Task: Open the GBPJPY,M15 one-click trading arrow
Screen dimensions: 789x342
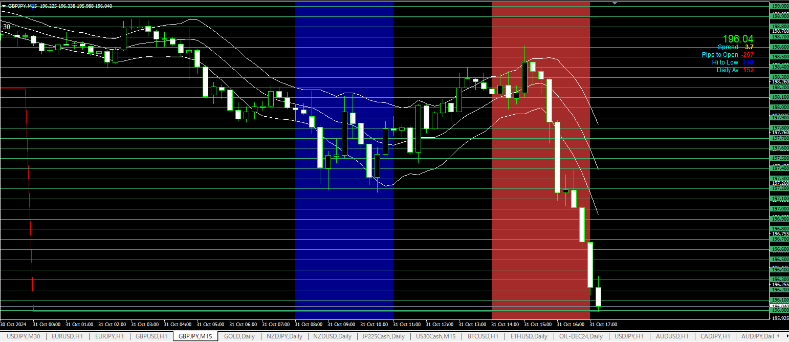Action: [4, 6]
